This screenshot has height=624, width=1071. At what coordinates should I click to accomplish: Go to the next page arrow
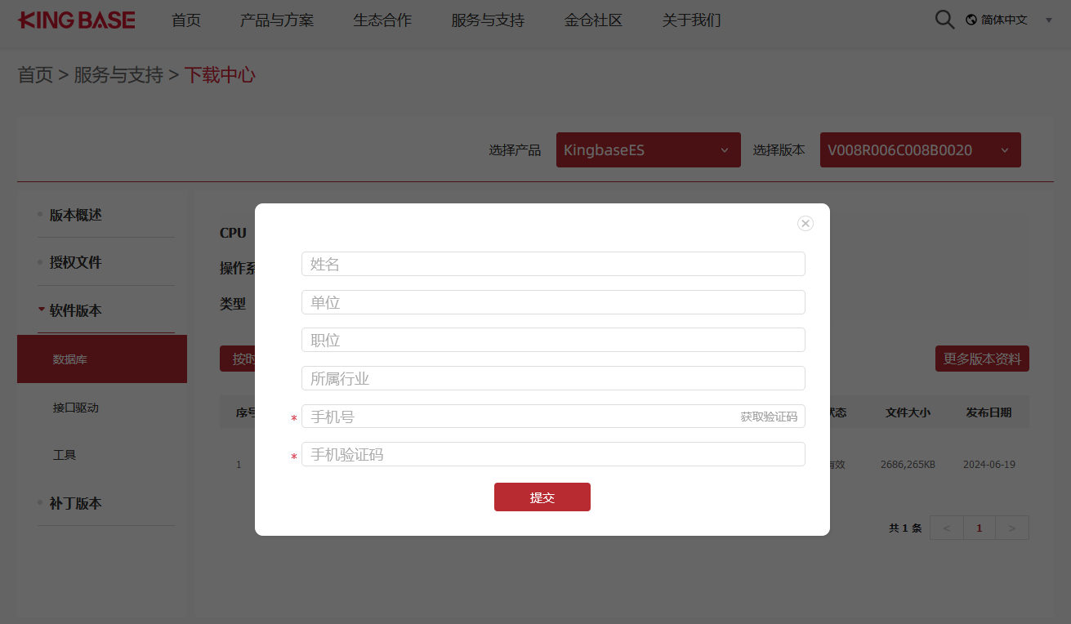point(1012,528)
